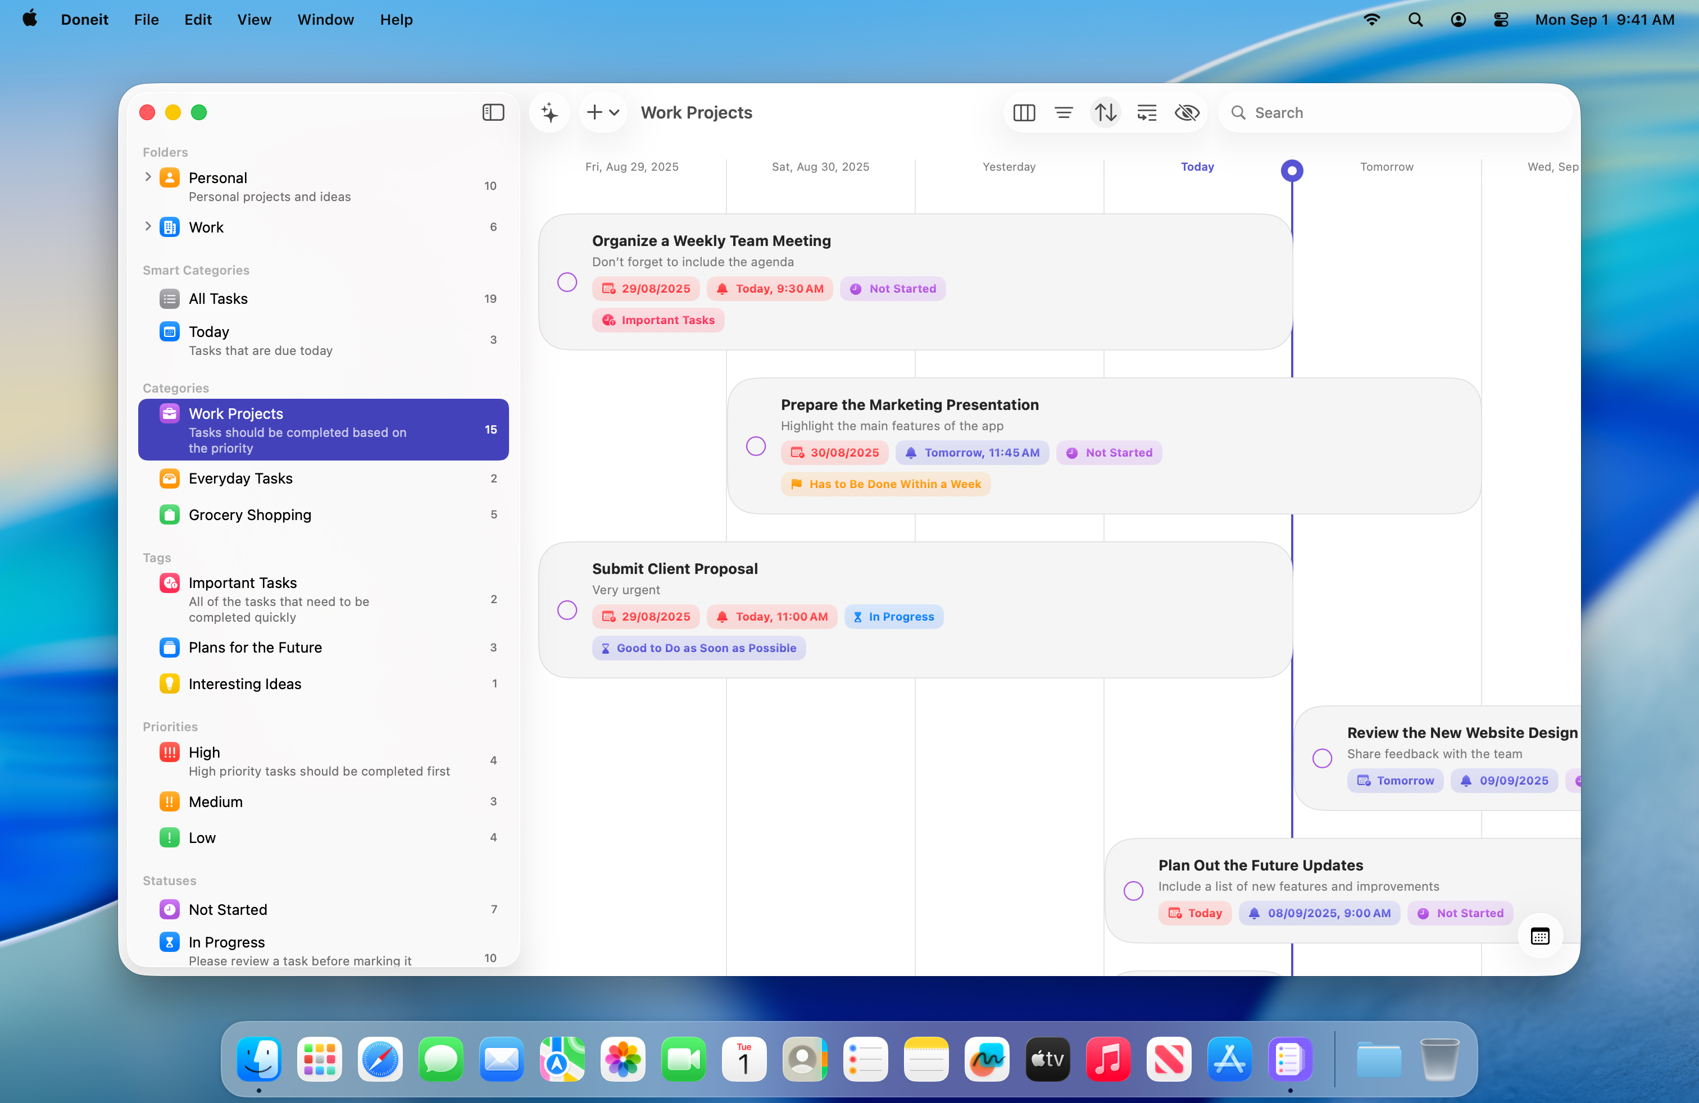Click the sparkle AI assistant icon
Image resolution: width=1699 pixels, height=1103 pixels.
point(549,113)
